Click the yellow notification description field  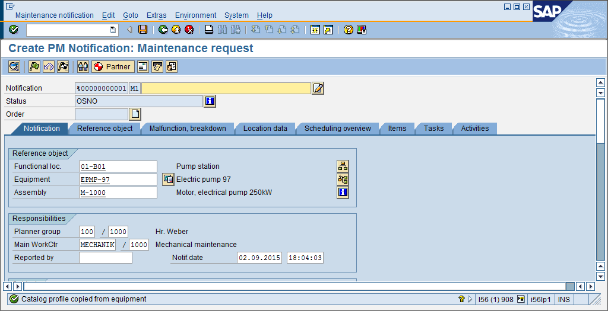(226, 88)
